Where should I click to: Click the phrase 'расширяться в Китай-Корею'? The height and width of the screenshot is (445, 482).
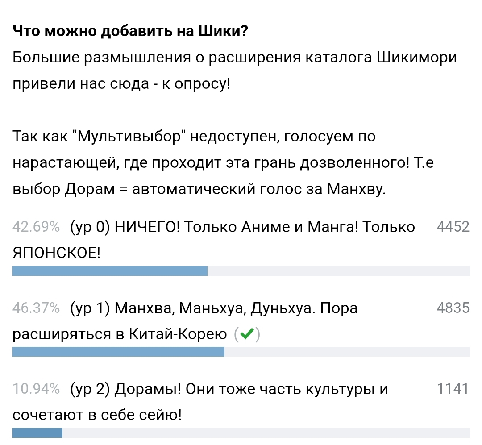click(x=120, y=334)
